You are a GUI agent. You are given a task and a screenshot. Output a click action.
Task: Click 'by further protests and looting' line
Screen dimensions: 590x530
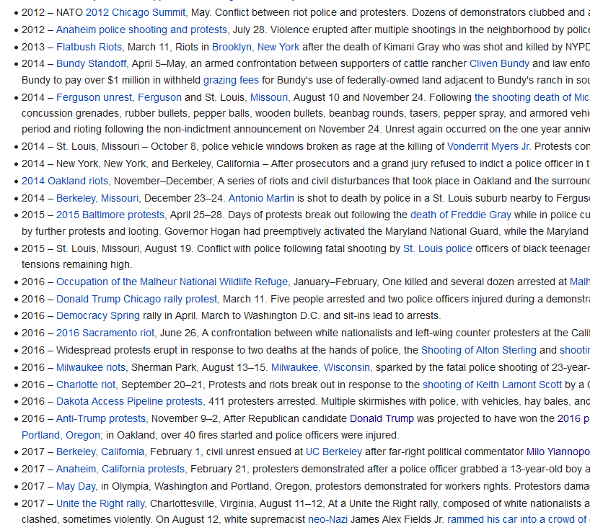(x=306, y=231)
